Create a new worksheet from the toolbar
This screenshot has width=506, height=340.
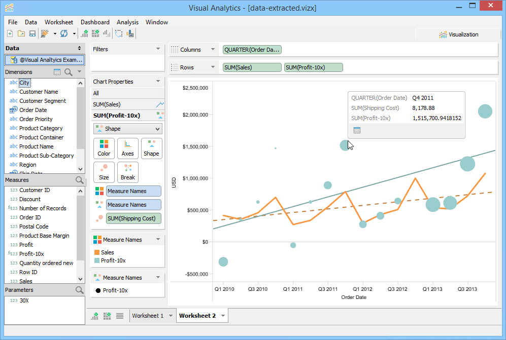tap(85, 32)
